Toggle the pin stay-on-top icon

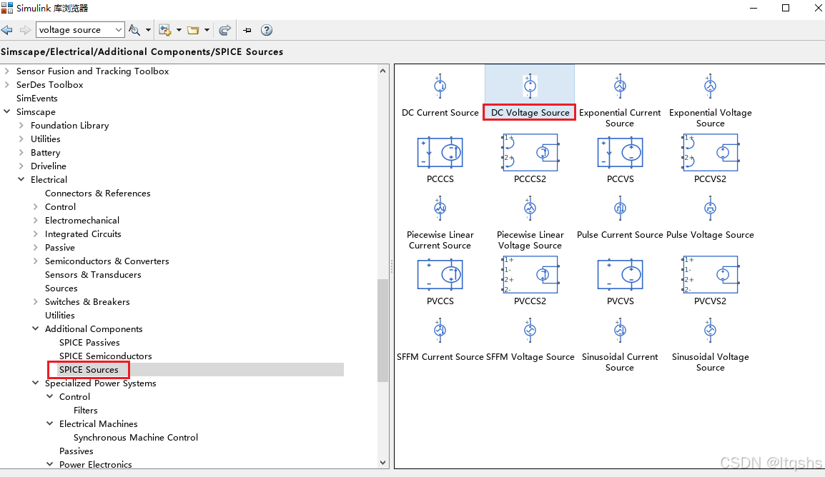click(247, 30)
